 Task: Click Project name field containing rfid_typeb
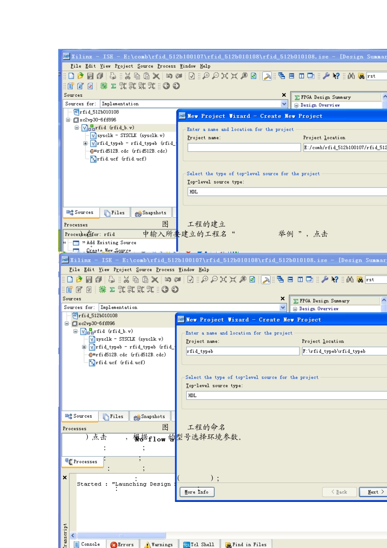coord(243,351)
